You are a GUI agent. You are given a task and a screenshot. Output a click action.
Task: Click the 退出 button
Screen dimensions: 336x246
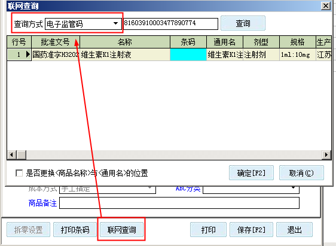tap(294, 230)
